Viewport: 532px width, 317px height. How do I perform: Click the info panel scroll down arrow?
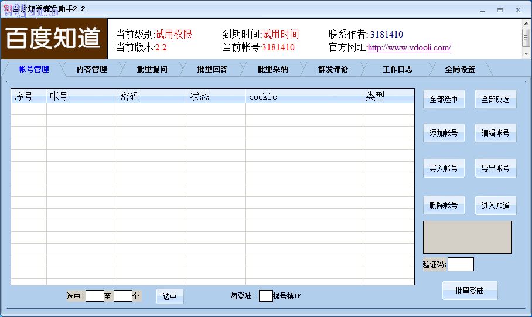pos(526,54)
